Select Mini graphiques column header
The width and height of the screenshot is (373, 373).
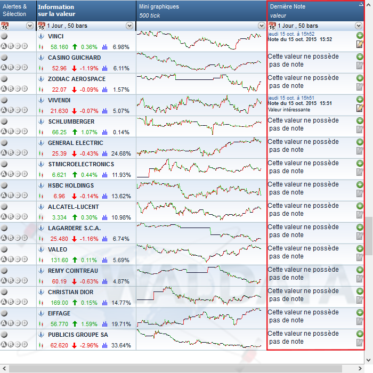(x=201, y=11)
